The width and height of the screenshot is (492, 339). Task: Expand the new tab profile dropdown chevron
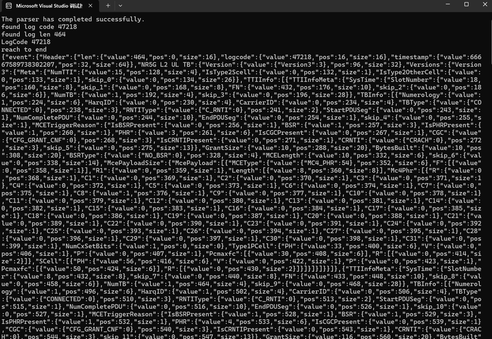pos(120,6)
